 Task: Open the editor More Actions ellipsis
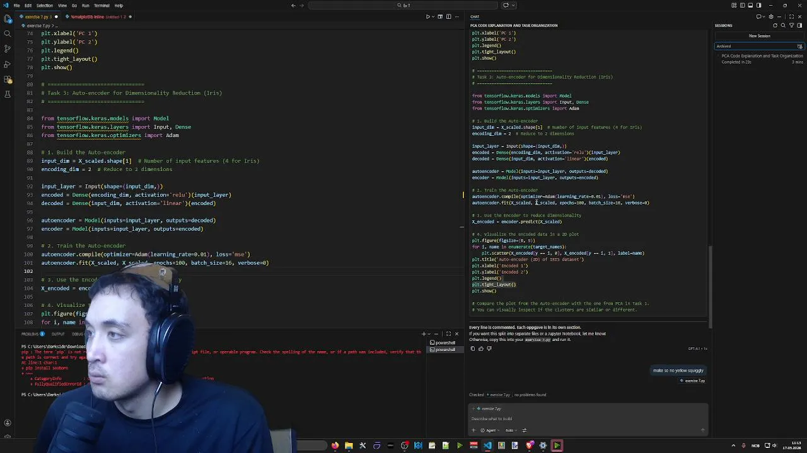[x=457, y=16]
